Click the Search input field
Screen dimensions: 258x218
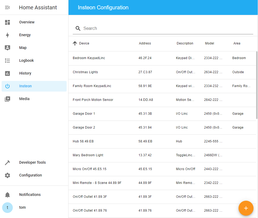(x=133, y=28)
